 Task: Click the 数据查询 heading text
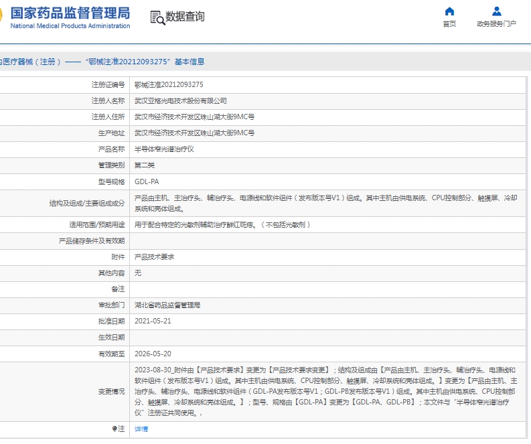click(x=185, y=16)
